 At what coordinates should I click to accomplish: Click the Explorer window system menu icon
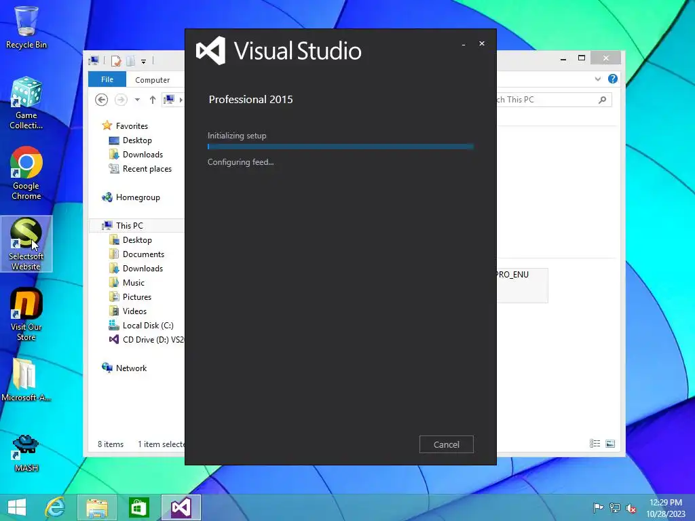tap(94, 60)
